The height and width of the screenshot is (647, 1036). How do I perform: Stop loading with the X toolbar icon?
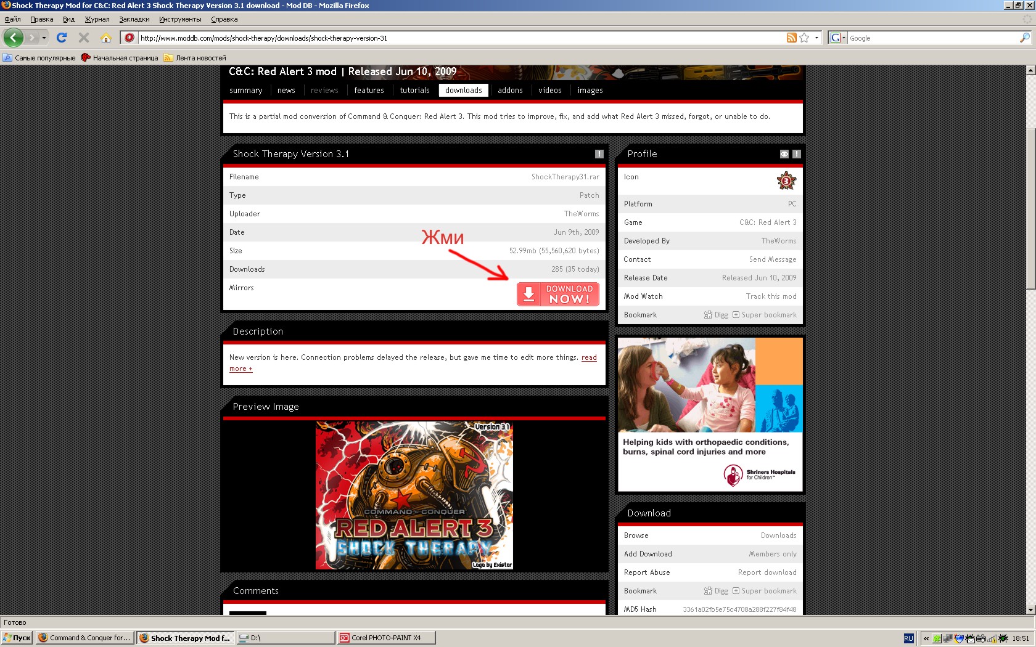click(x=84, y=38)
